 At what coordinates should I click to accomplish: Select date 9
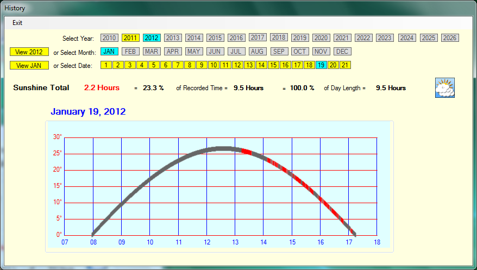pos(202,65)
